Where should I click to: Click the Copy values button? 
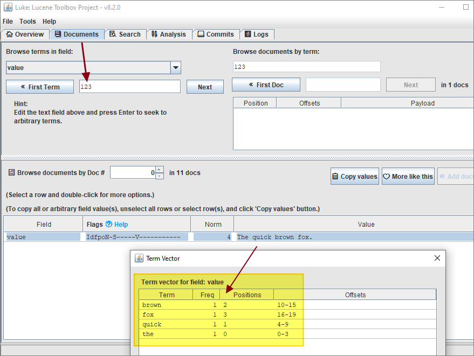coord(354,177)
